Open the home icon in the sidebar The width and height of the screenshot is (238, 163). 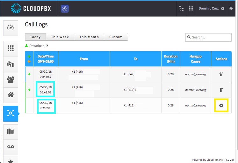coord(11,95)
